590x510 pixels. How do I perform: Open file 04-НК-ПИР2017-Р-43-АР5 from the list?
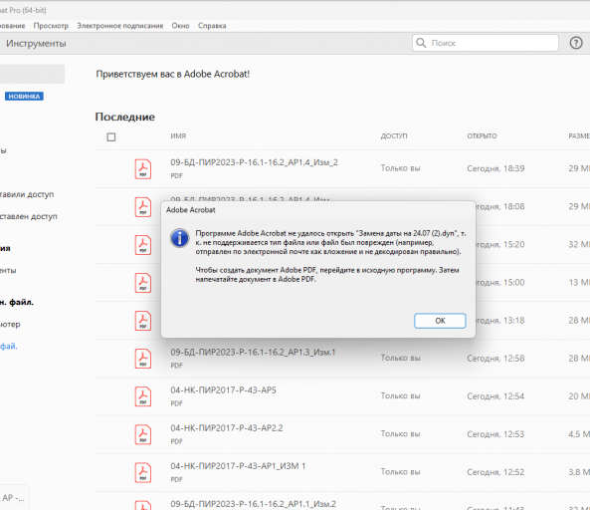(223, 390)
